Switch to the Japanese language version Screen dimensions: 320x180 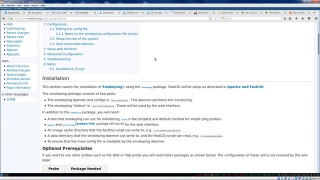click(x=11, y=99)
